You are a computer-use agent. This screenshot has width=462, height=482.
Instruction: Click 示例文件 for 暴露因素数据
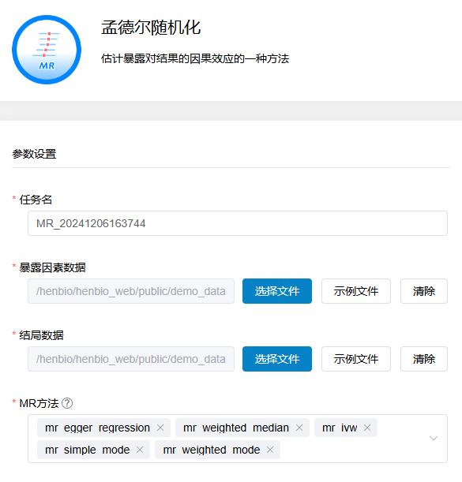coord(356,291)
